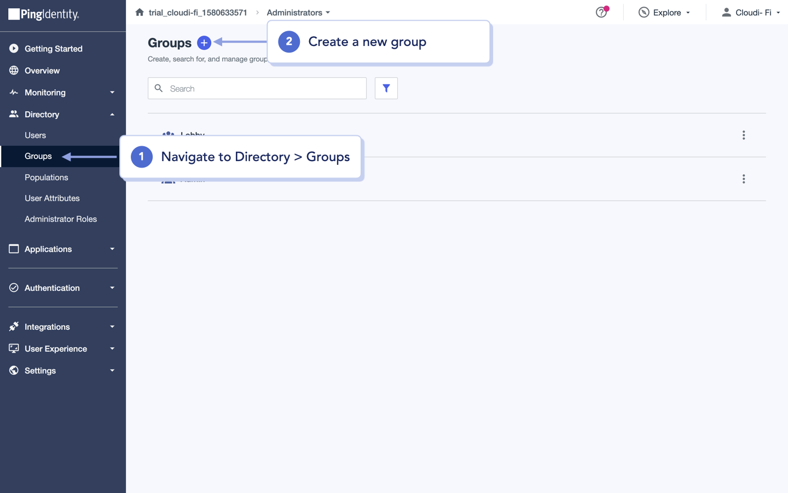
Task: Open the kebab menu for the Admin group
Action: [x=744, y=179]
